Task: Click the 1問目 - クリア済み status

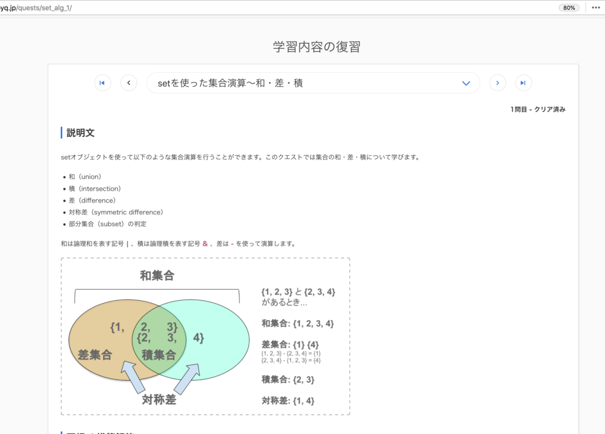Action: click(x=538, y=110)
